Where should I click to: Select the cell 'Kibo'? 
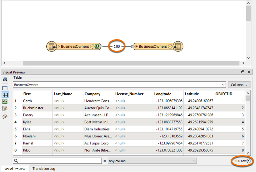click(37, 150)
